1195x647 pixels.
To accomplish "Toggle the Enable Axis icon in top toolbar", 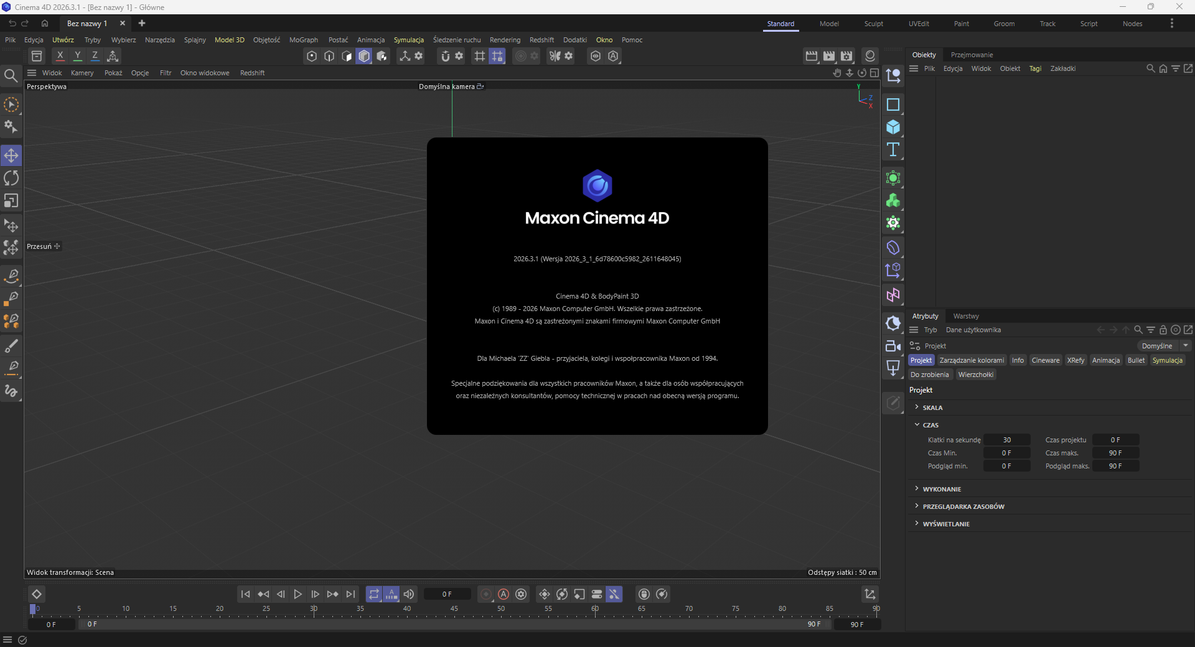I will pyautogui.click(x=405, y=56).
